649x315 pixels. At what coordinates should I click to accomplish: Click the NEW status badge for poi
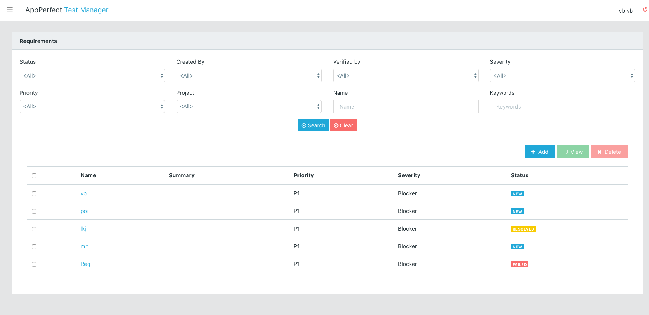pyautogui.click(x=517, y=211)
